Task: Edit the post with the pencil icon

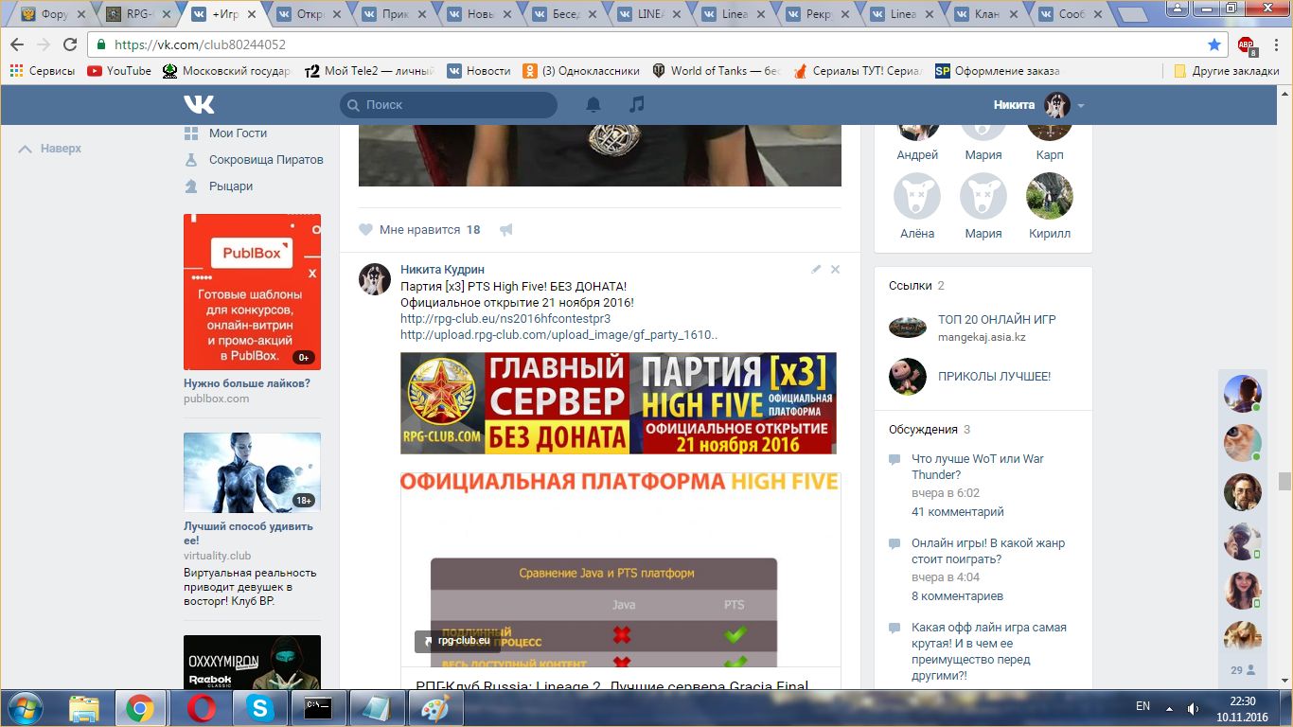Action: click(816, 270)
